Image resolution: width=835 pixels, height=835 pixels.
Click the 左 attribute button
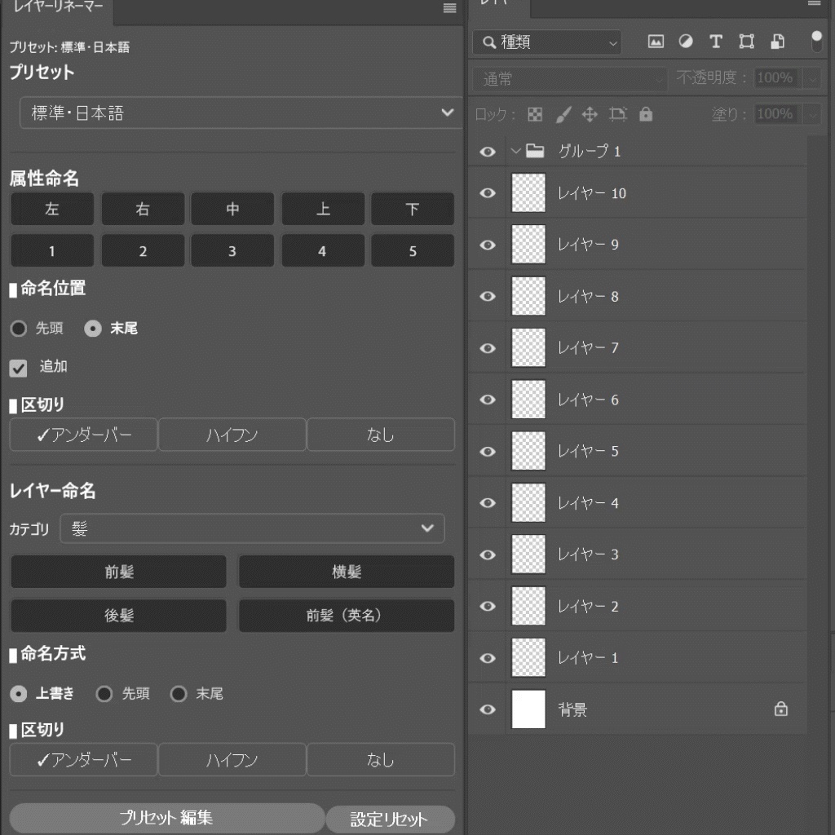(x=52, y=209)
